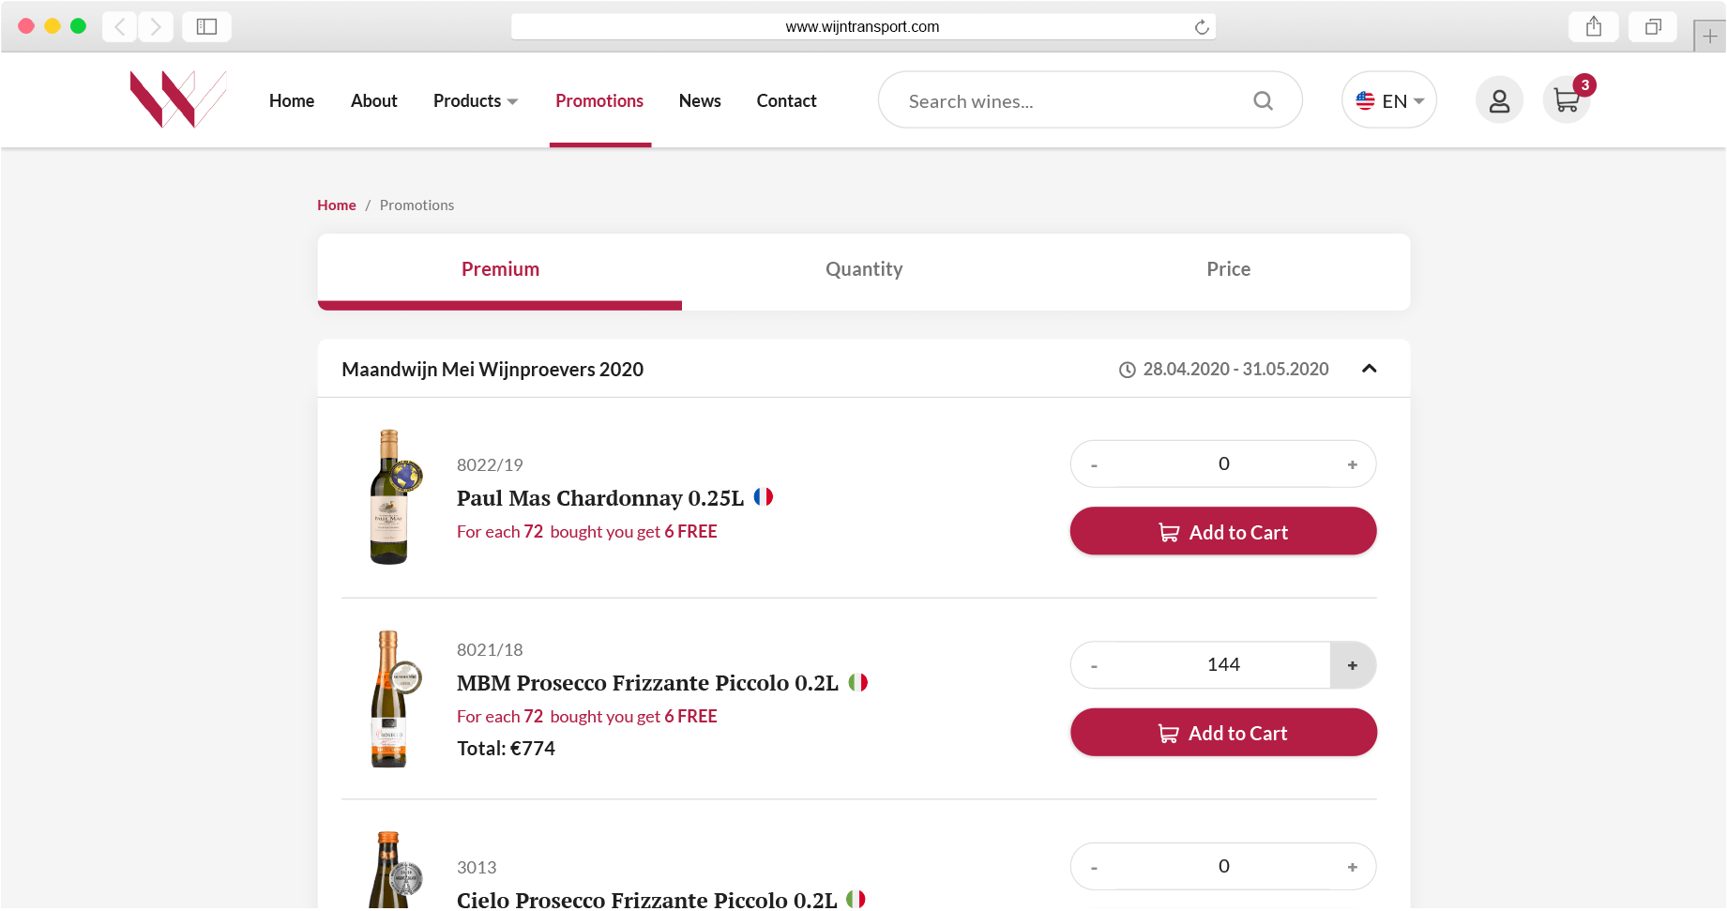The height and width of the screenshot is (911, 1727).
Task: Increase MBM Prosecco quantity with plus
Action: (x=1352, y=665)
